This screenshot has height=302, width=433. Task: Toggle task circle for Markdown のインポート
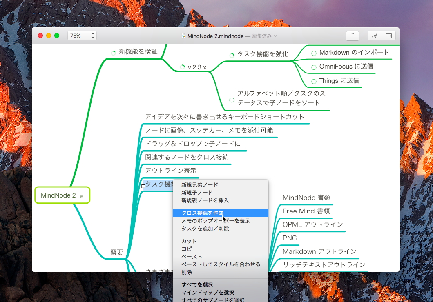tap(314, 53)
